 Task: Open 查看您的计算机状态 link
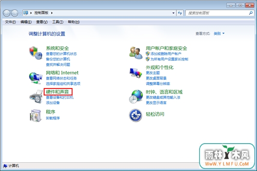click(61, 54)
